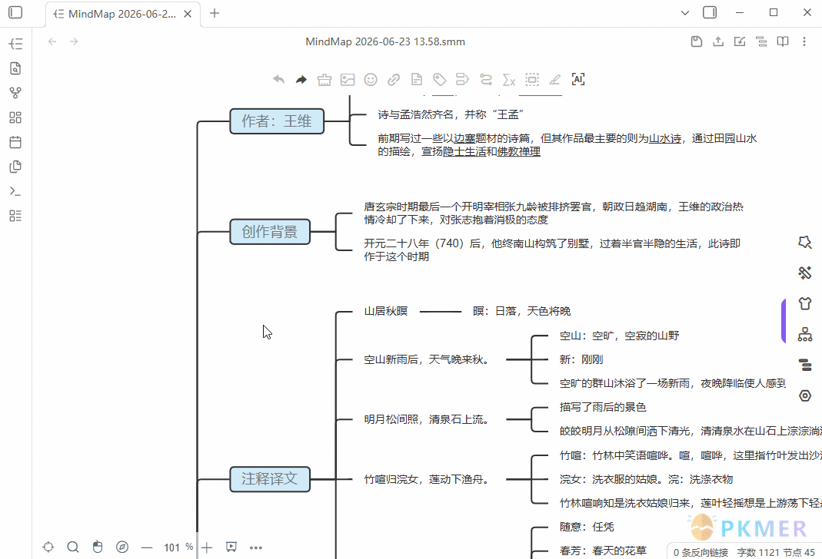Select the 作者：王维 node
This screenshot has height=559, width=822.
click(277, 121)
